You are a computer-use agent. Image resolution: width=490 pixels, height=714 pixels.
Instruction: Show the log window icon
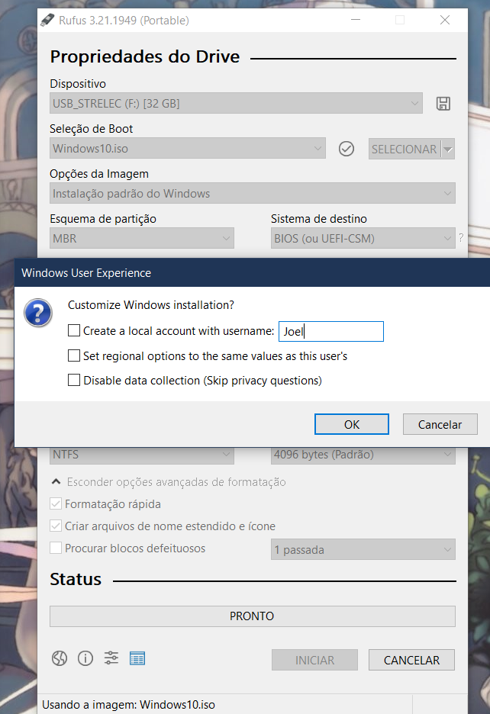point(137,658)
